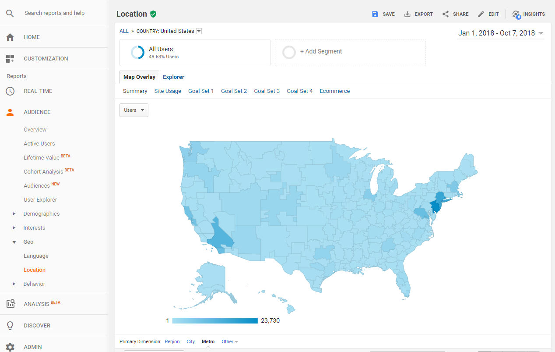Open the United States country dropdown
The image size is (555, 352).
pos(199,31)
